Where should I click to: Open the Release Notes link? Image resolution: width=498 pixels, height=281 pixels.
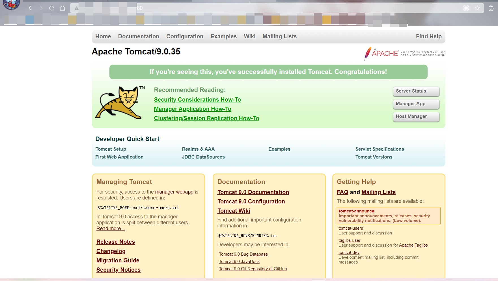[116, 242]
